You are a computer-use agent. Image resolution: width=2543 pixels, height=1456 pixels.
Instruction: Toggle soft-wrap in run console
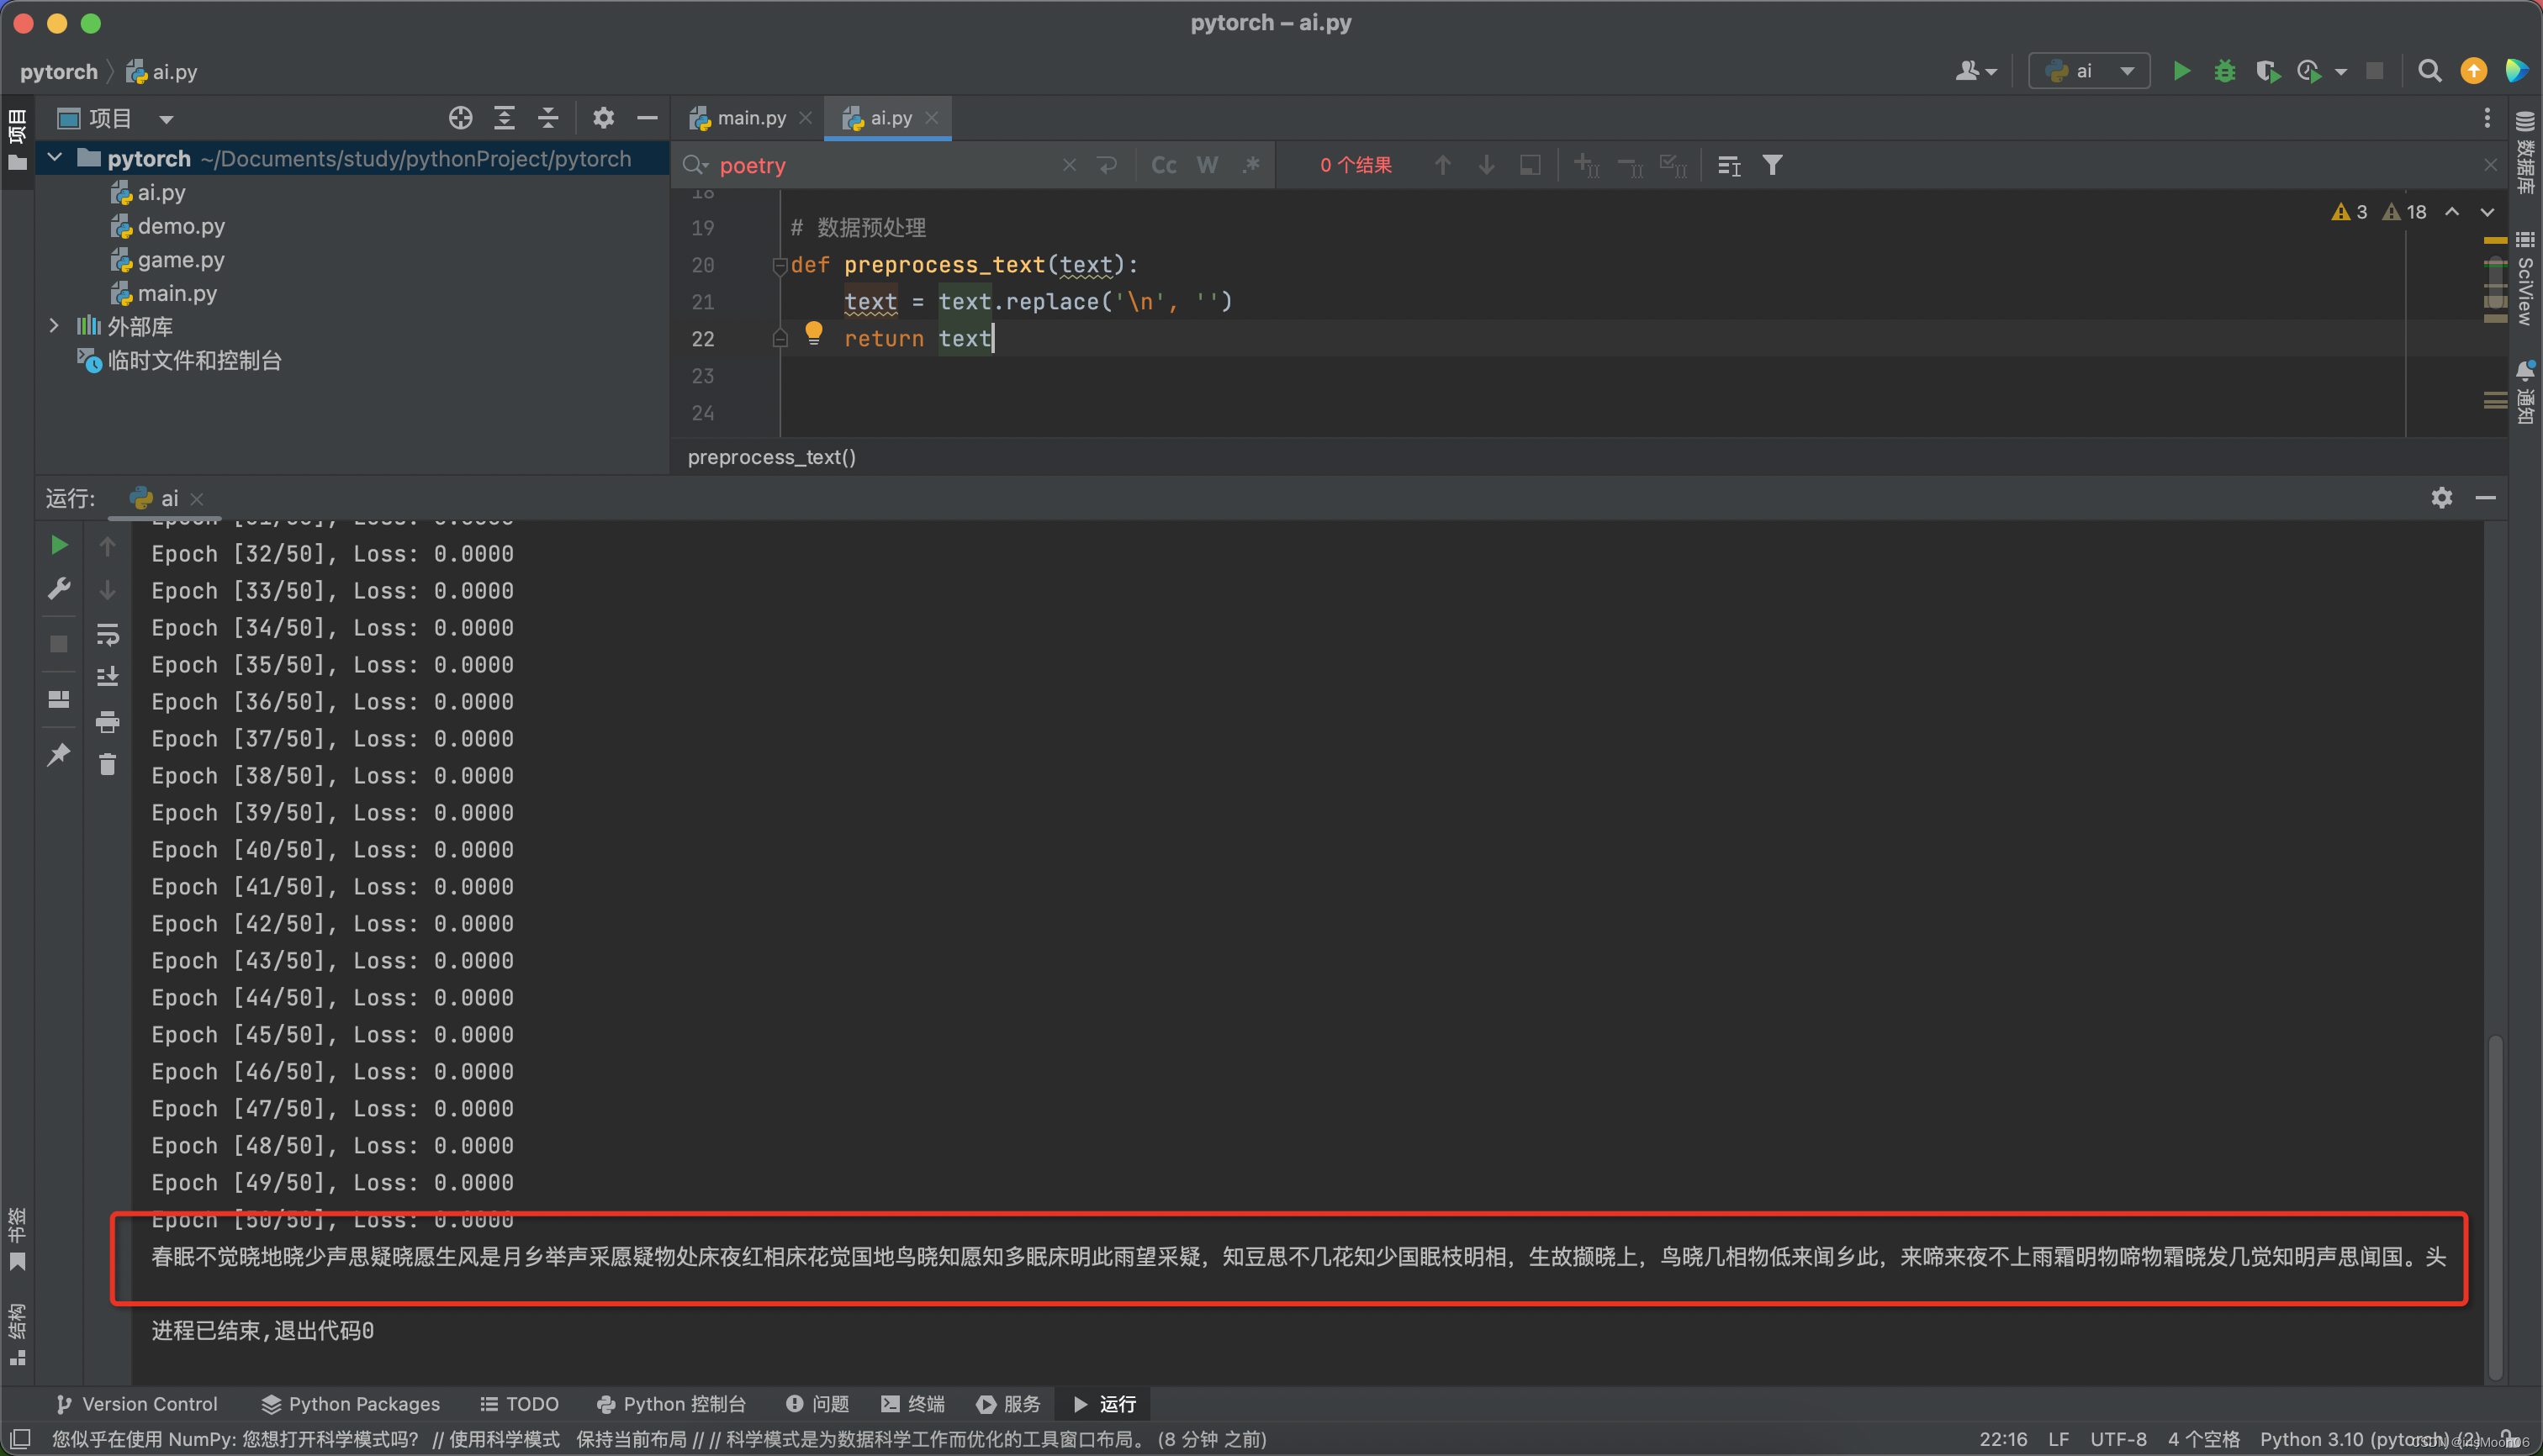click(107, 634)
